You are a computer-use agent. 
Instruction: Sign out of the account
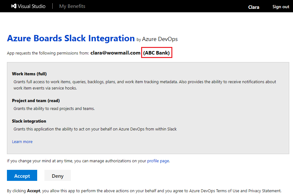[x=281, y=7]
